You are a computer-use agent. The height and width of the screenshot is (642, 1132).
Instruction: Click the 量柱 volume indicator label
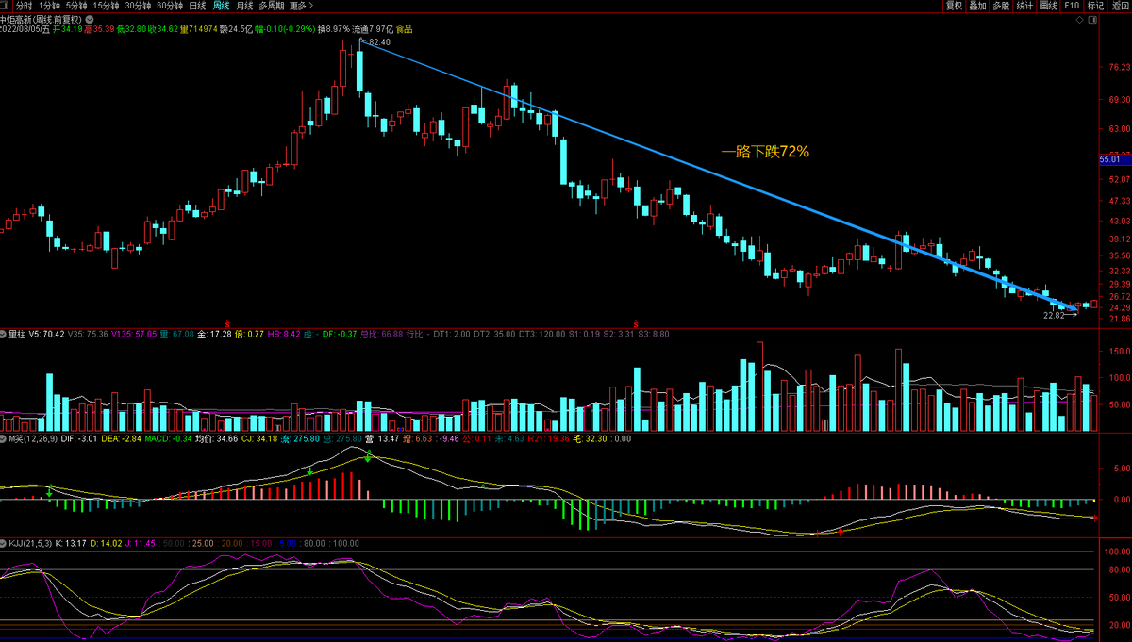coord(11,334)
